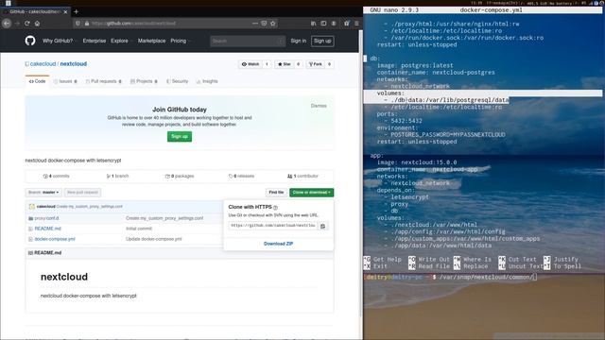Viewport: 605px width, 340px height.
Task: View the 4 commits history
Action: [x=57, y=177]
